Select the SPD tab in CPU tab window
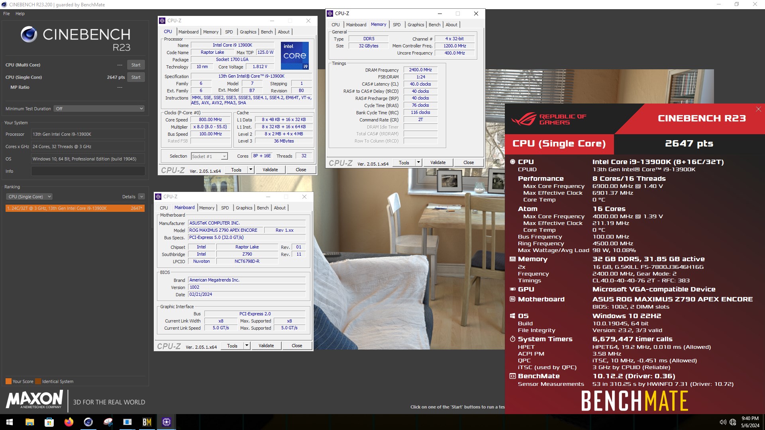This screenshot has height=430, width=765. (x=229, y=32)
